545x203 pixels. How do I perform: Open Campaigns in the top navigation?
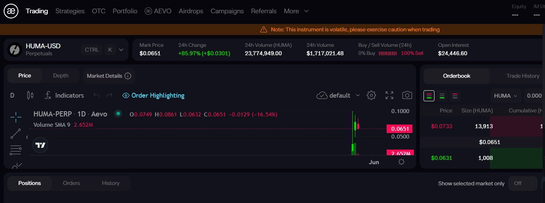pos(227,11)
